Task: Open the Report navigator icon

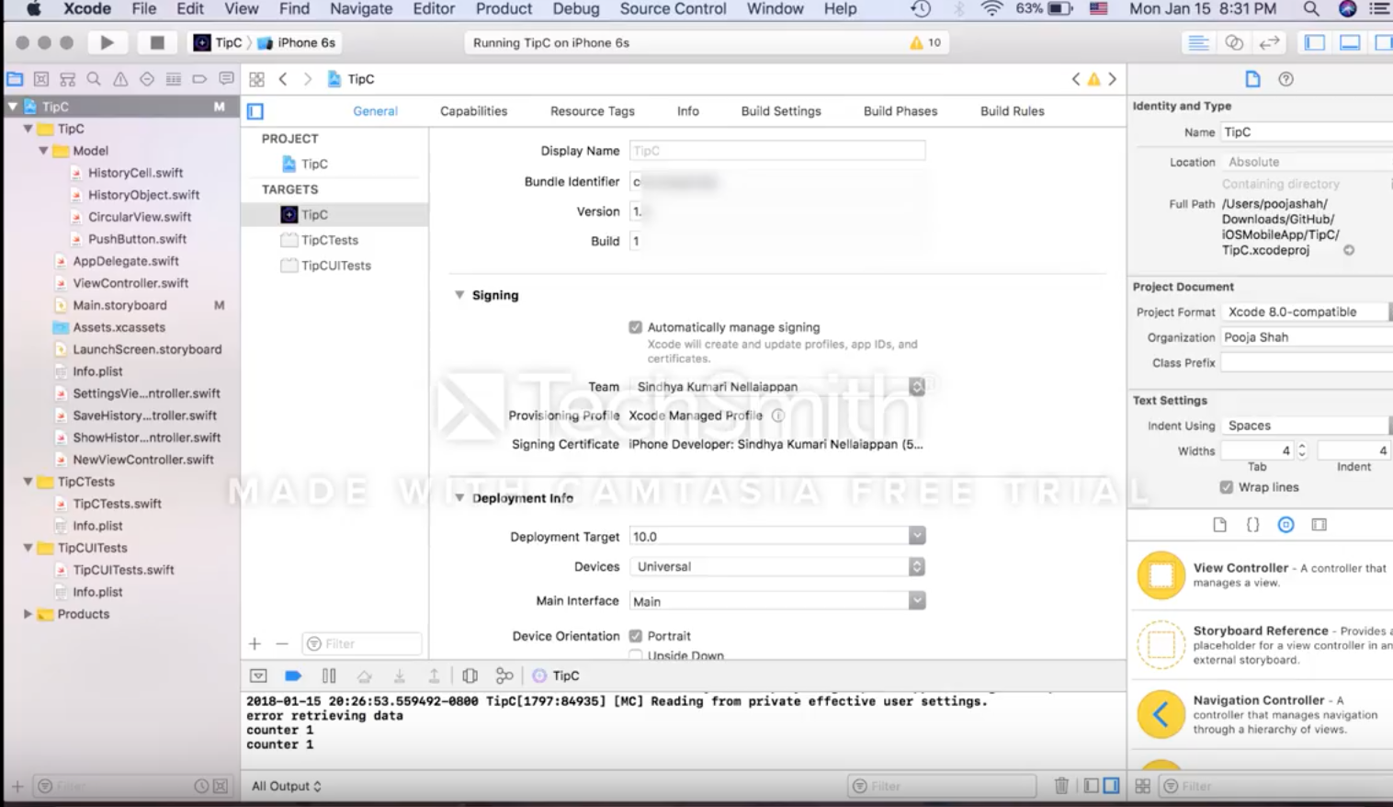Action: [x=226, y=79]
